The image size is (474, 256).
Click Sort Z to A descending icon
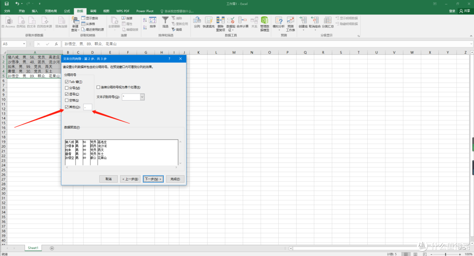[145, 28]
